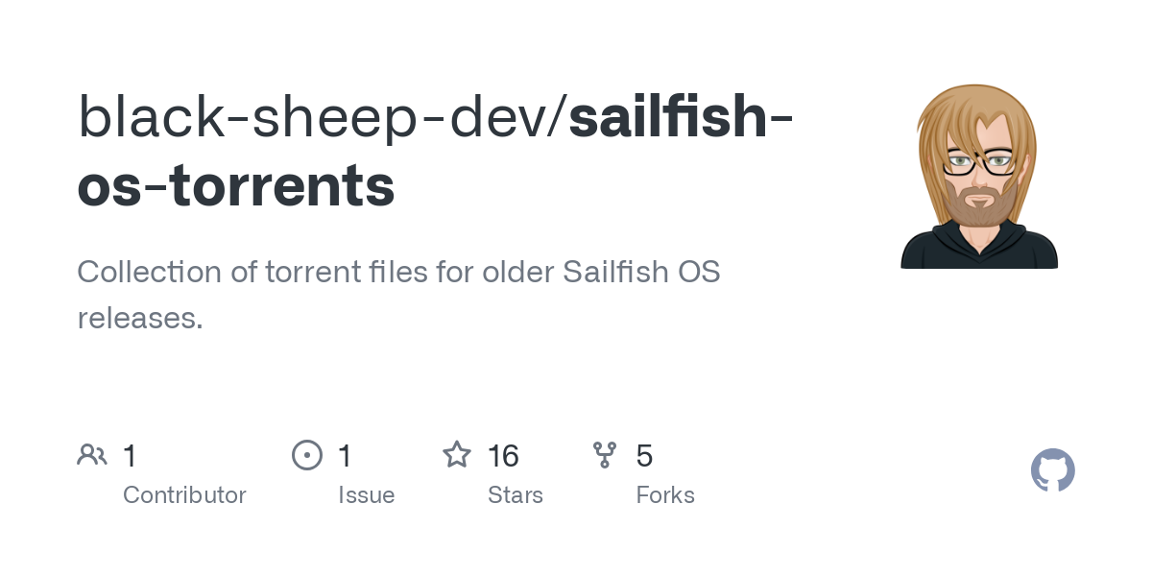Click the issue circle-dot icon
This screenshot has height=576, width=1152.
pos(307,455)
